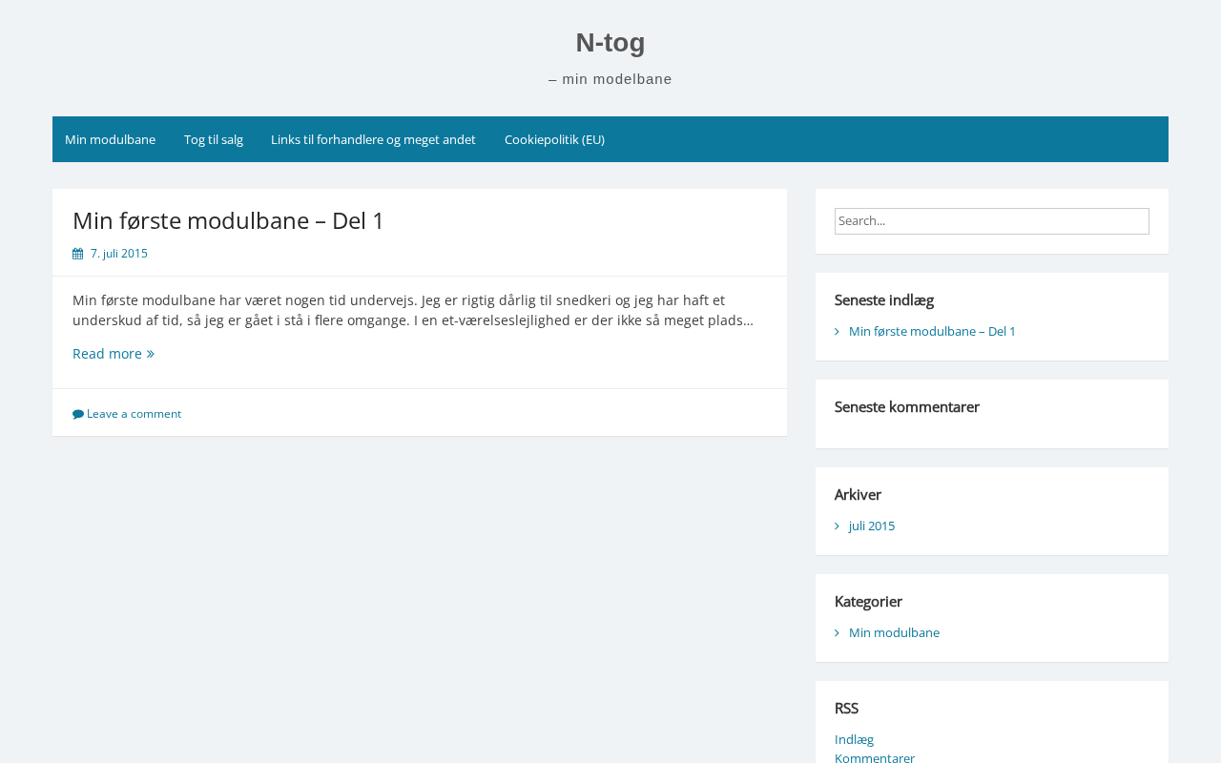Viewport: 1221px width, 763px height.
Task: Focus the Search input field
Action: coord(992,221)
